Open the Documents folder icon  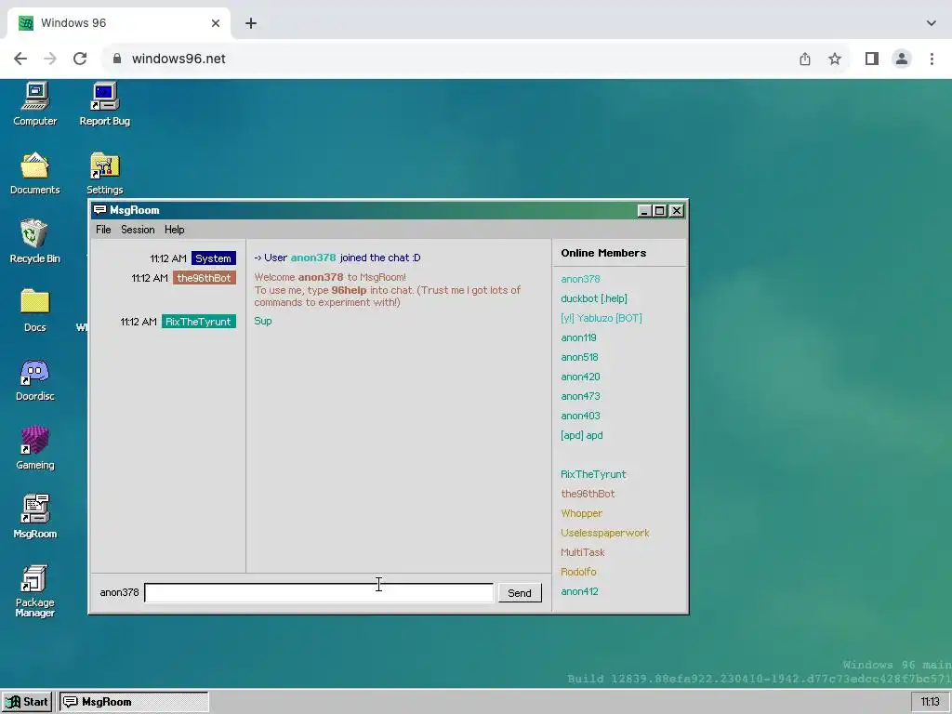tap(34, 173)
